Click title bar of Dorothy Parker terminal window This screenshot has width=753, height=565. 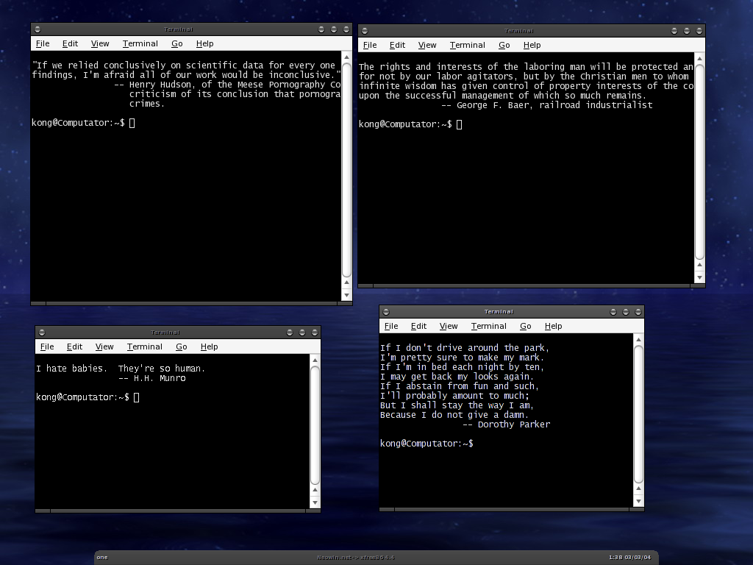point(499,312)
